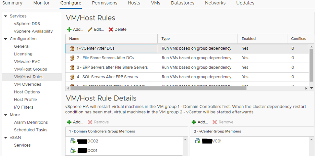Image resolution: width=315 pixels, height=156 pixels.
Task: Sort rules by the Type column header
Action: pos(166,39)
